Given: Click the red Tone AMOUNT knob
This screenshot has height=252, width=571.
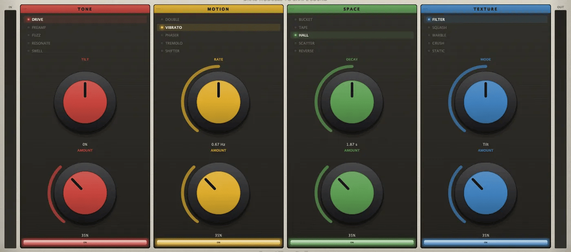Looking at the screenshot, I should click(x=85, y=193).
